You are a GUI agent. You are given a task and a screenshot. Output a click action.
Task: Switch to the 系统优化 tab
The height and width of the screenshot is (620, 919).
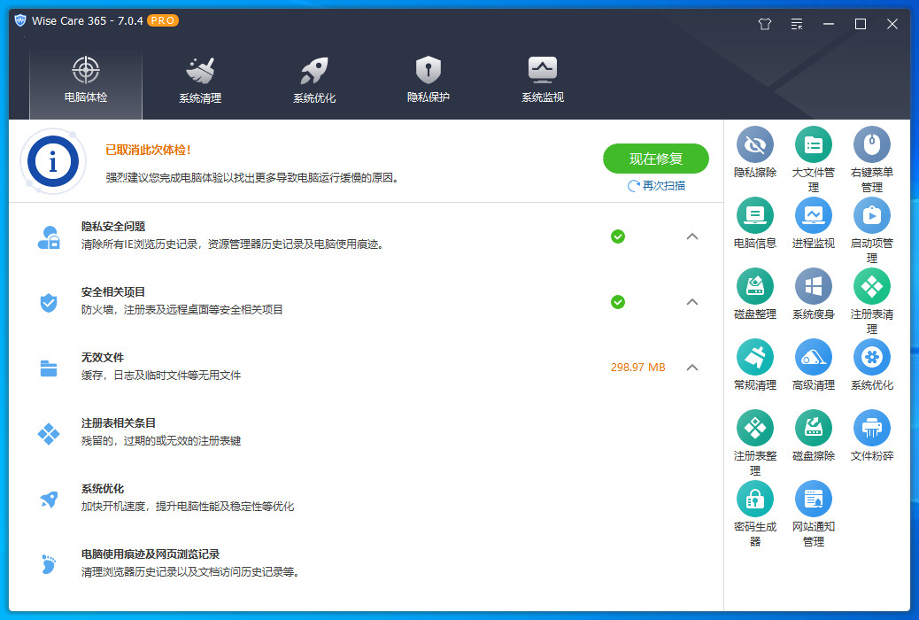pos(314,82)
